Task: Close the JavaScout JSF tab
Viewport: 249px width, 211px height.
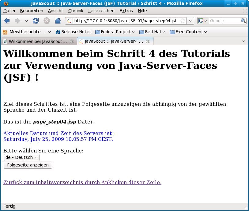Action: point(148,41)
